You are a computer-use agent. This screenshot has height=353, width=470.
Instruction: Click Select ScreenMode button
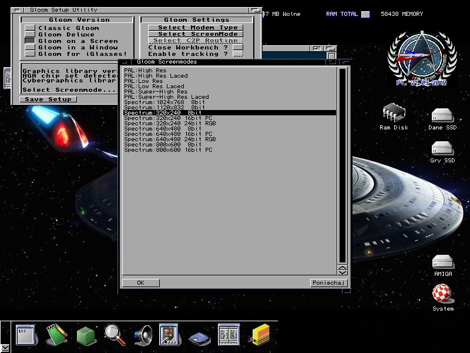196,34
